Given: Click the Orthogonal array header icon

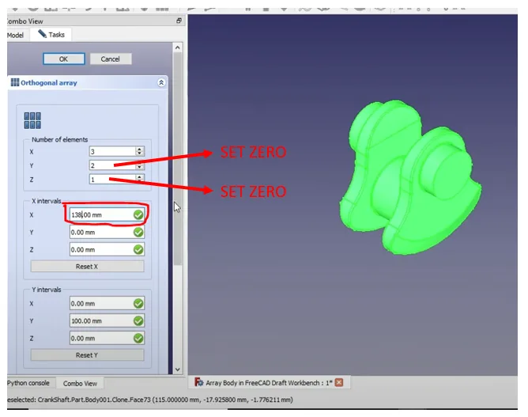Looking at the screenshot, I should point(15,82).
